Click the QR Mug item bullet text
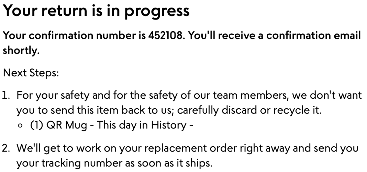The height and width of the screenshot is (172, 367). pos(112,125)
